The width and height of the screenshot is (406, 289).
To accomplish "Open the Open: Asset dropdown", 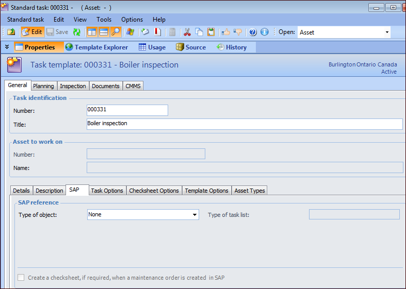I will tap(387, 32).
